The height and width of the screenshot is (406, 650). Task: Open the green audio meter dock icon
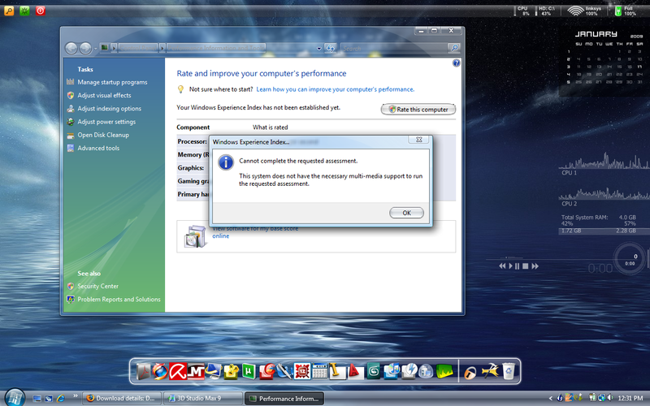coord(444,371)
